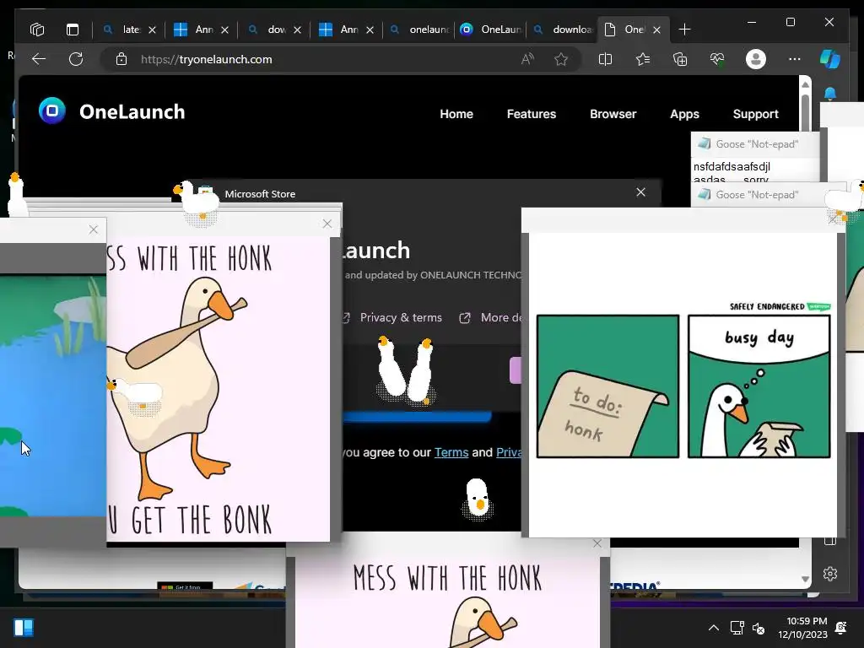Open Browser essentials heart icon

coord(717,59)
